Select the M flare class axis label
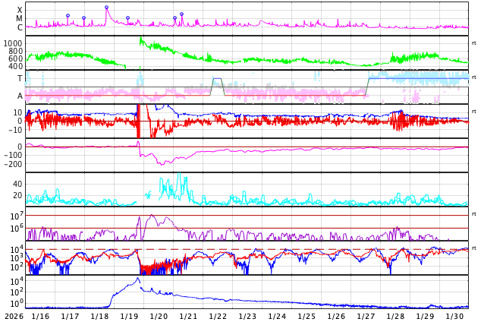Screen dimensions: 481x322 [20, 18]
